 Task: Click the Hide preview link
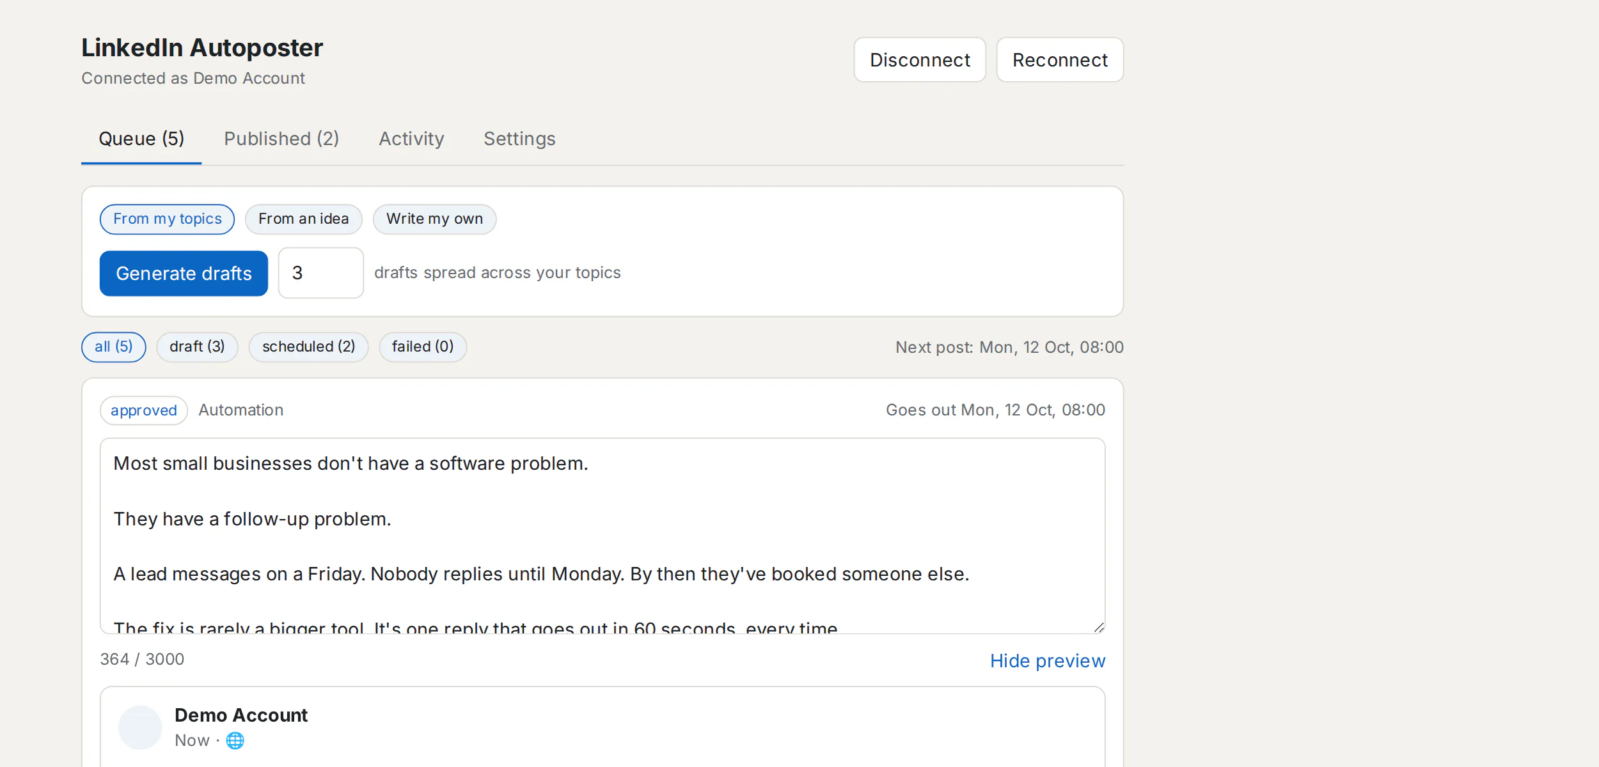coord(1048,661)
